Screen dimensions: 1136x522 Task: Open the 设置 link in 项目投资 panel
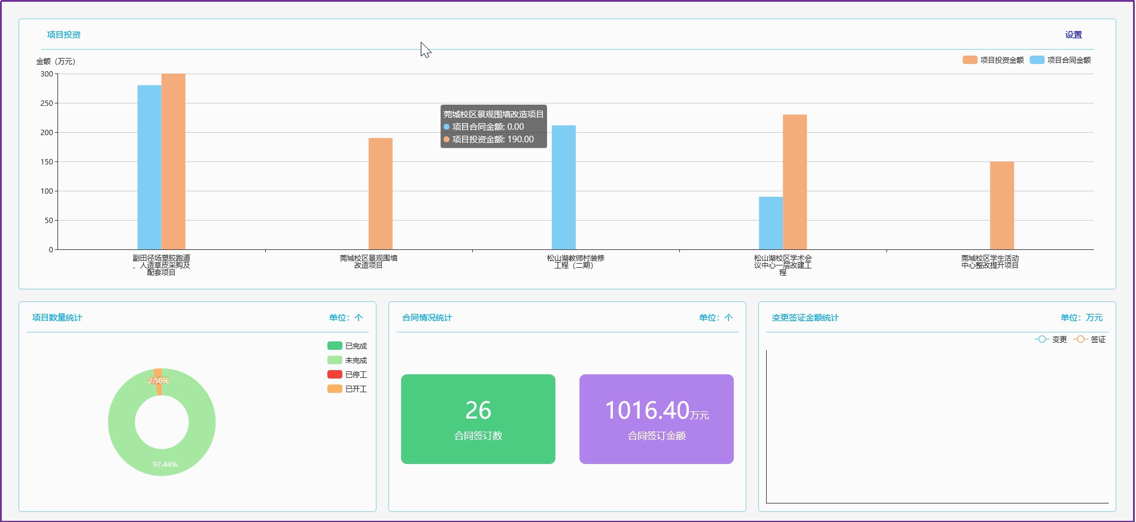tap(1073, 35)
